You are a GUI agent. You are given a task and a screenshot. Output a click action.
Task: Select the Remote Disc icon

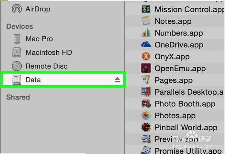(x=17, y=66)
